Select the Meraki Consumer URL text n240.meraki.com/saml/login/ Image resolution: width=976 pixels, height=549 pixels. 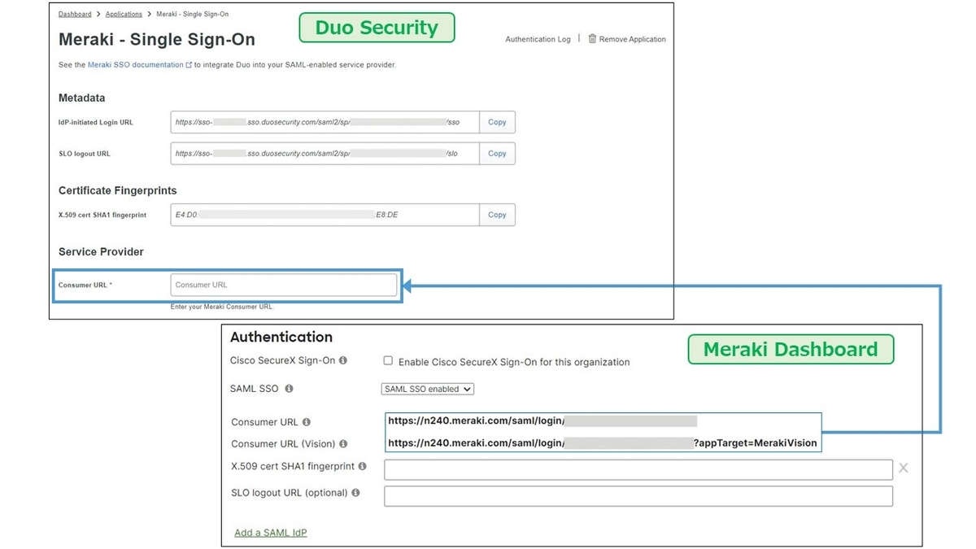pyautogui.click(x=542, y=421)
